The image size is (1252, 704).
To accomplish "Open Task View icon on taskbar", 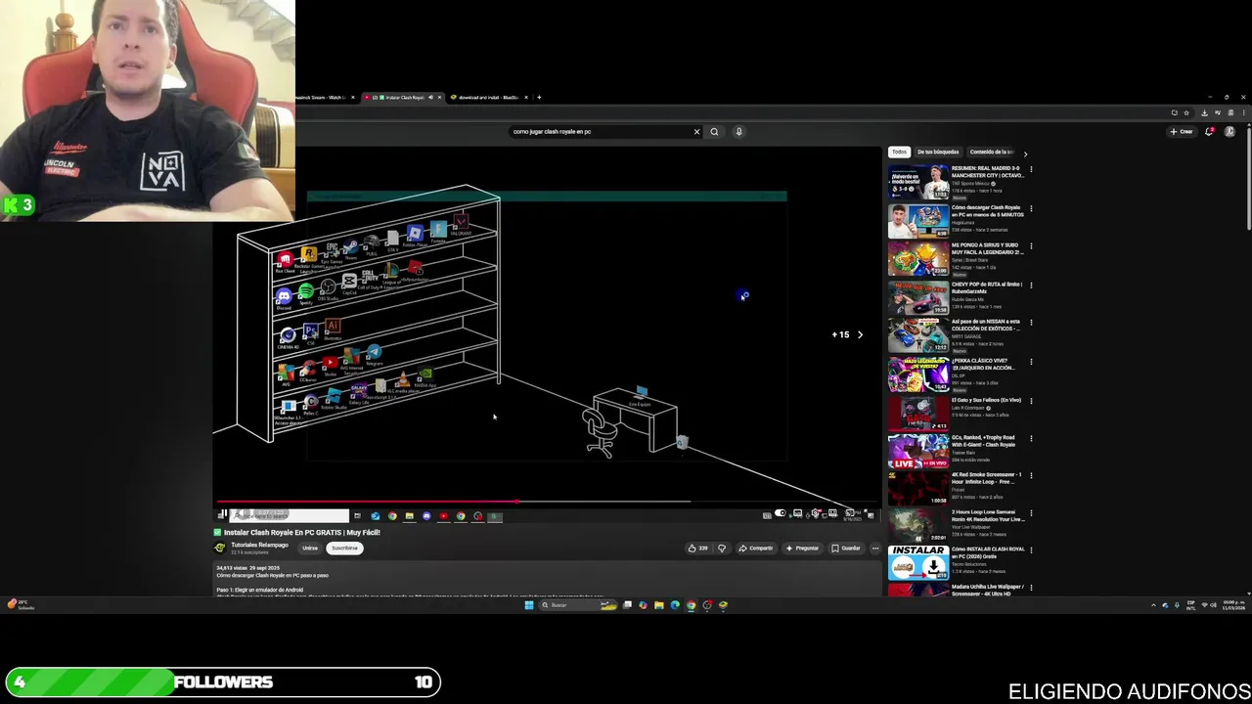I will point(628,605).
